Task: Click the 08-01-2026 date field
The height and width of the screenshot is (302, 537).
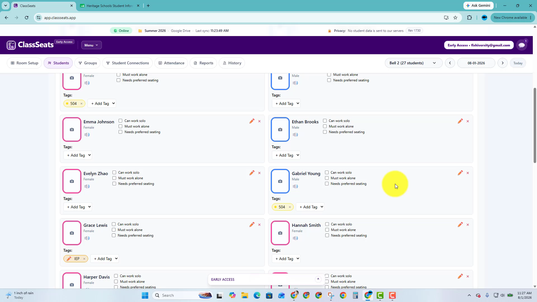Action: point(476,63)
